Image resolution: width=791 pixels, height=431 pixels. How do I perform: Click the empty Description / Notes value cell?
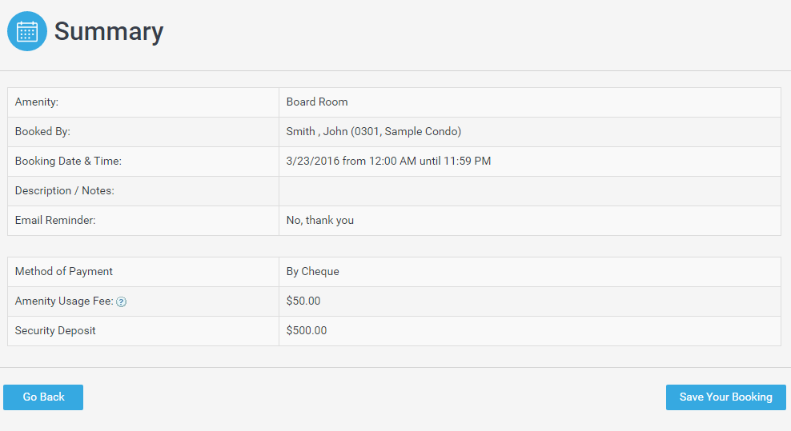click(x=528, y=191)
